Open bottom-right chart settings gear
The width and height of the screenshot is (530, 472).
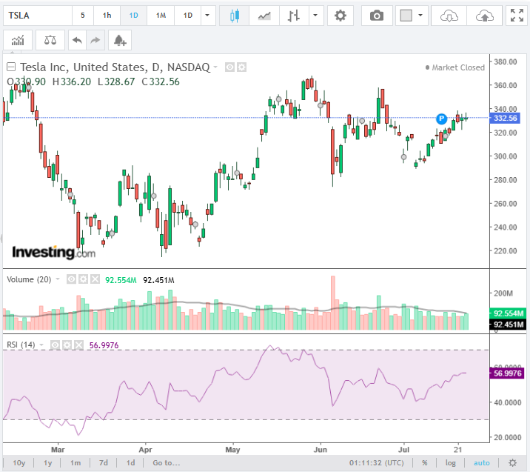513,462
